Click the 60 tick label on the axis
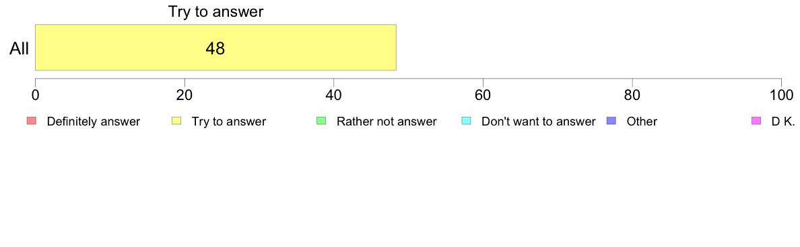800x247 pixels. click(x=483, y=95)
